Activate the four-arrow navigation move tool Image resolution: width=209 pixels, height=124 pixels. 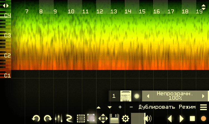pos(103,118)
